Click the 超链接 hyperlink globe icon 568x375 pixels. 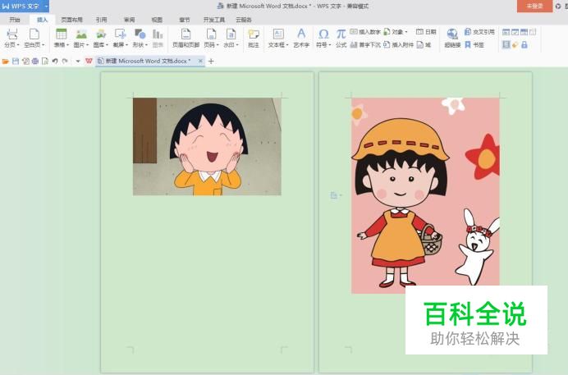coord(452,34)
